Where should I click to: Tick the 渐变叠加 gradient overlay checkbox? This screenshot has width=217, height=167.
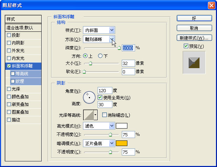9,104
